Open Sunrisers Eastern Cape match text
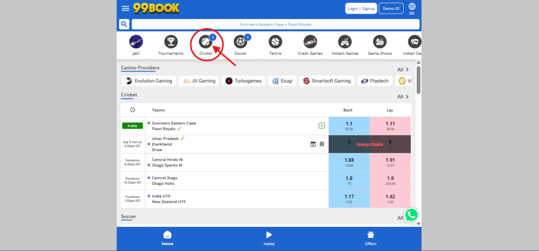The image size is (539, 251). (x=174, y=123)
